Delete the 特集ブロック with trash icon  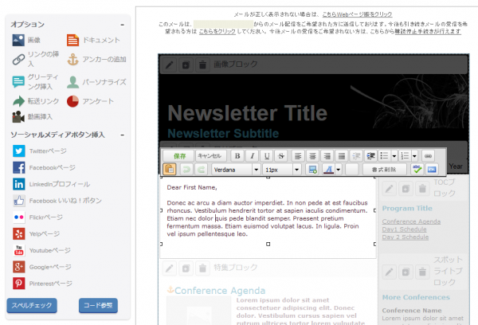(202, 268)
